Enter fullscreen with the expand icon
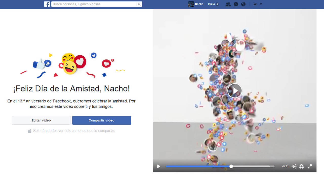 click(x=310, y=166)
